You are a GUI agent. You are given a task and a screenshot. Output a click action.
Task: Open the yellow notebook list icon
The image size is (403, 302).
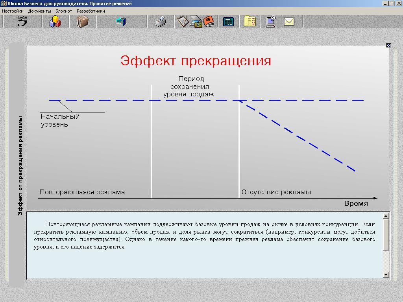[250, 21]
